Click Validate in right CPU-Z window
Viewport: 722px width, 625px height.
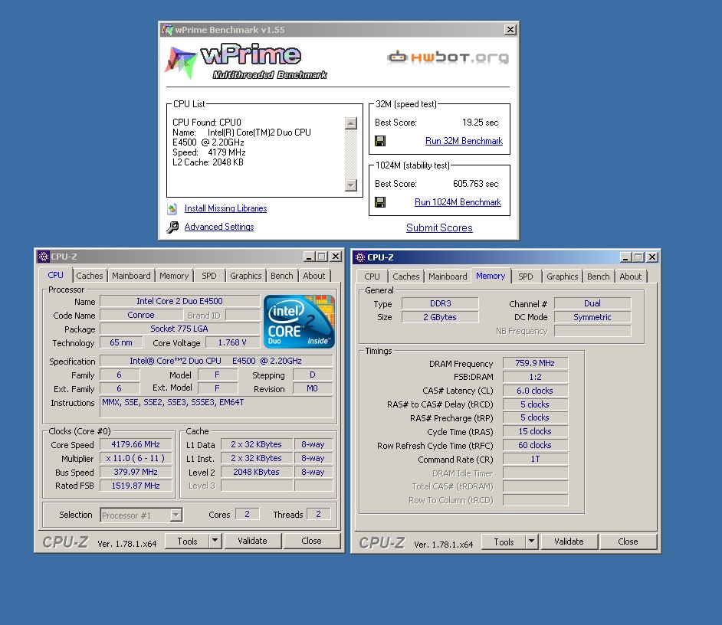[569, 542]
